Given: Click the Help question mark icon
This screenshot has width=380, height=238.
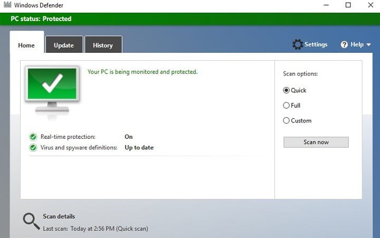Looking at the screenshot, I should coord(344,45).
